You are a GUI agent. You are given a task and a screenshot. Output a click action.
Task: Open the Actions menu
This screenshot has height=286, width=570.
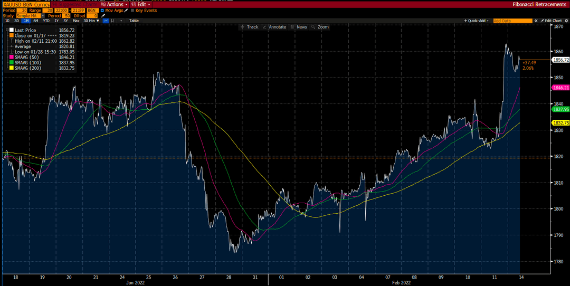point(114,4)
